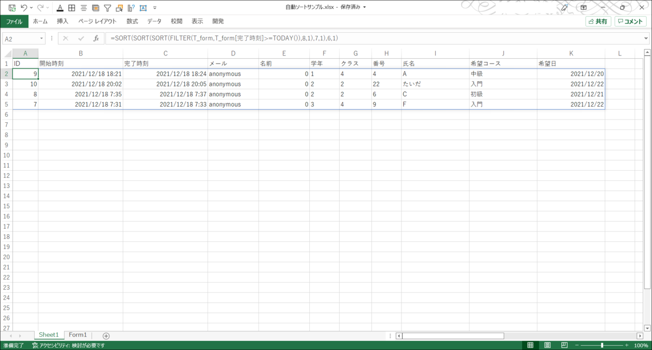652x350 pixels.
Task: Switch to the 挿入 ribbon tab
Action: coord(62,21)
